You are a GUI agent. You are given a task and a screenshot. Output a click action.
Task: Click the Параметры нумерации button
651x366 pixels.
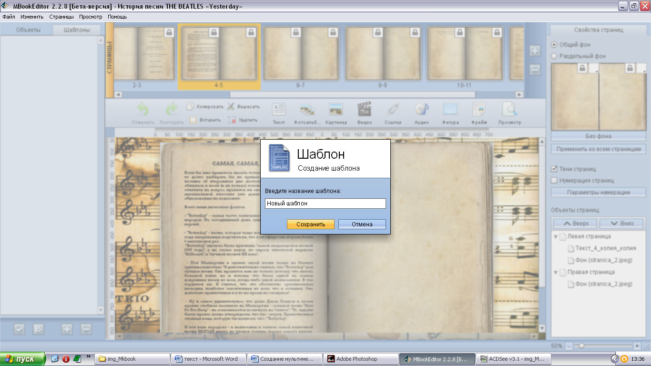(598, 193)
